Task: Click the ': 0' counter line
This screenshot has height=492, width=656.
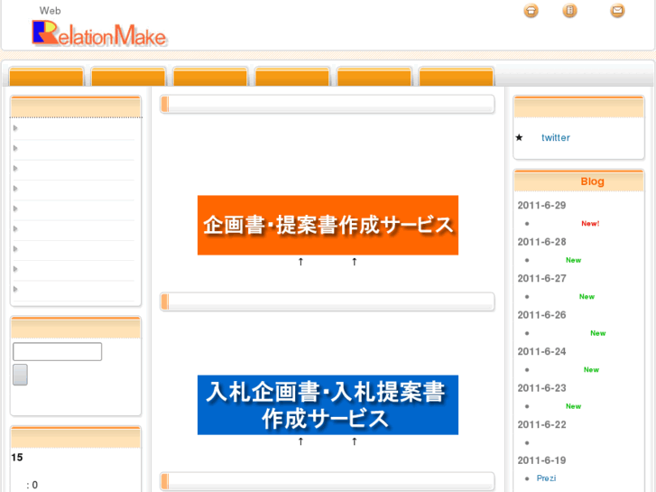Action: tap(32, 485)
